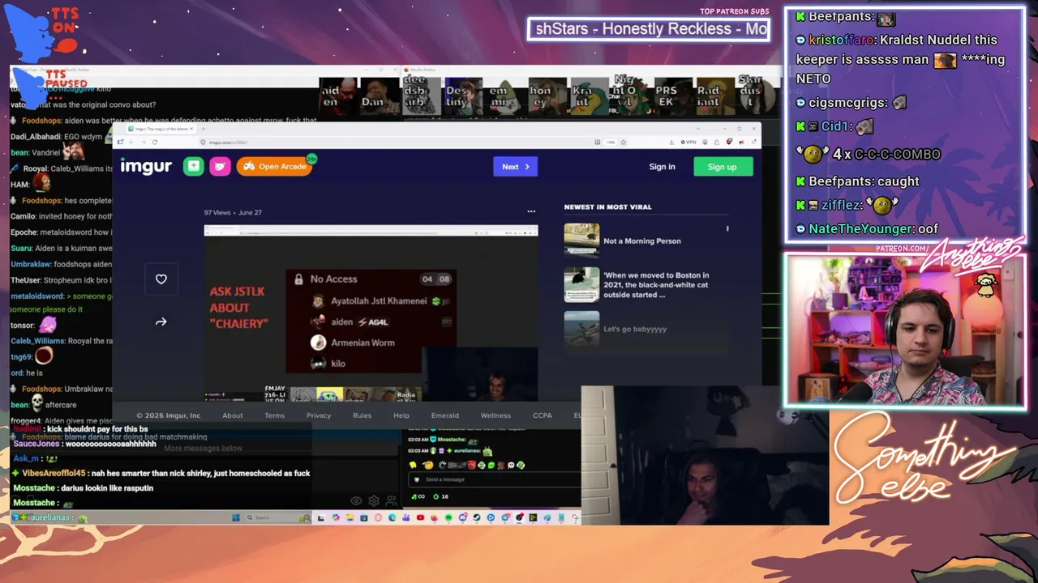Click the 'Send a message' chat field
The height and width of the screenshot is (583, 1038).
pyautogui.click(x=495, y=479)
